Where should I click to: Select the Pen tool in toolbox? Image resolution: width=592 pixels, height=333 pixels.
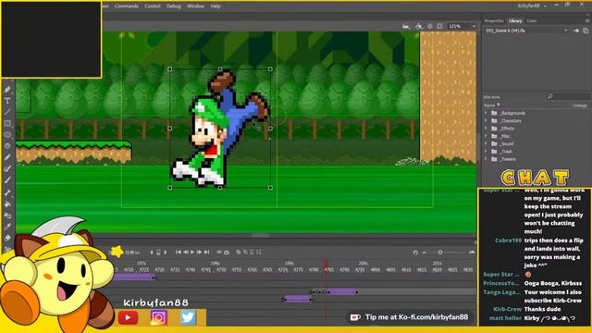click(7, 90)
